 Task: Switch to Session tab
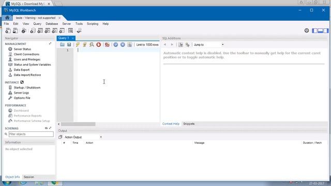29,177
